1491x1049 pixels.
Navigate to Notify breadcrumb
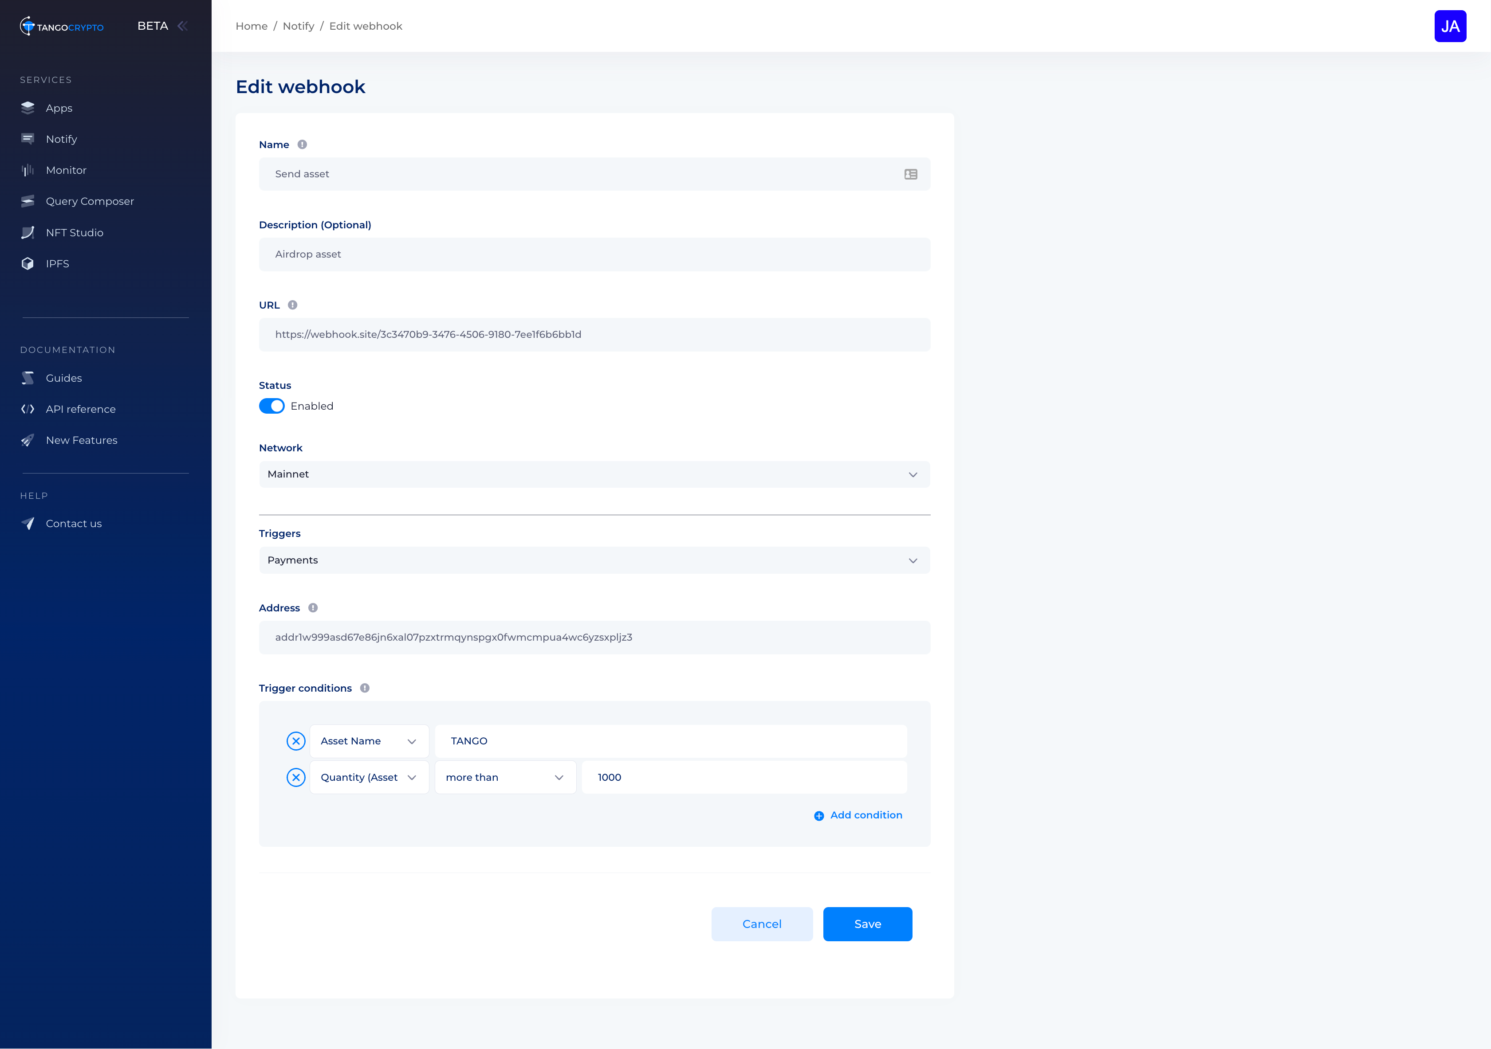[x=298, y=26]
